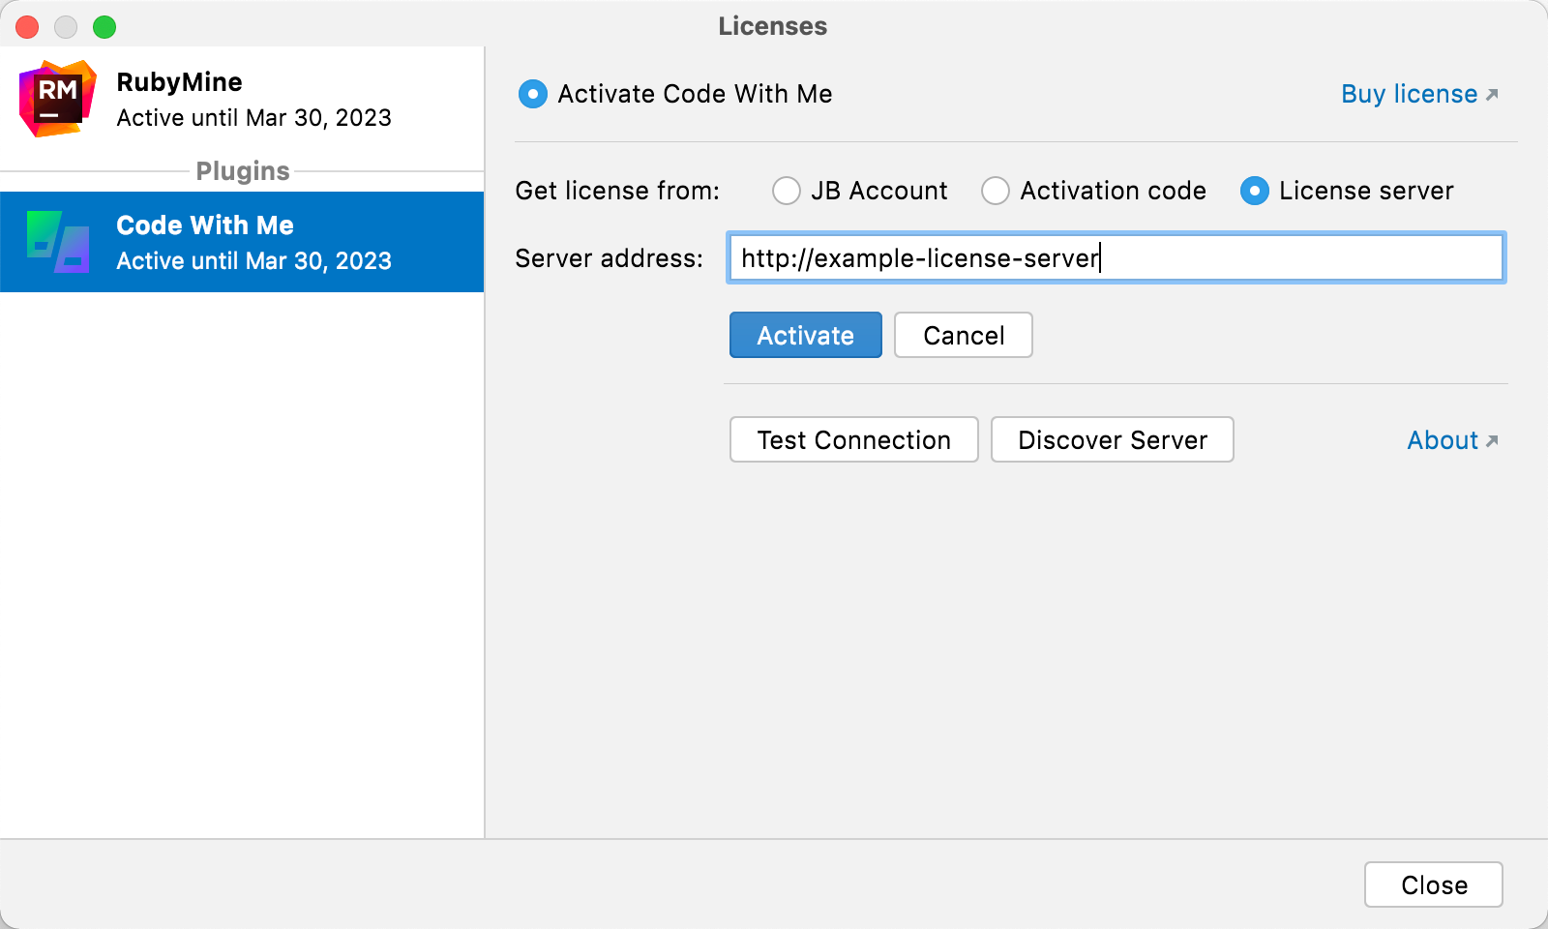
Task: Click the RubyMine application icon
Action: click(x=55, y=98)
